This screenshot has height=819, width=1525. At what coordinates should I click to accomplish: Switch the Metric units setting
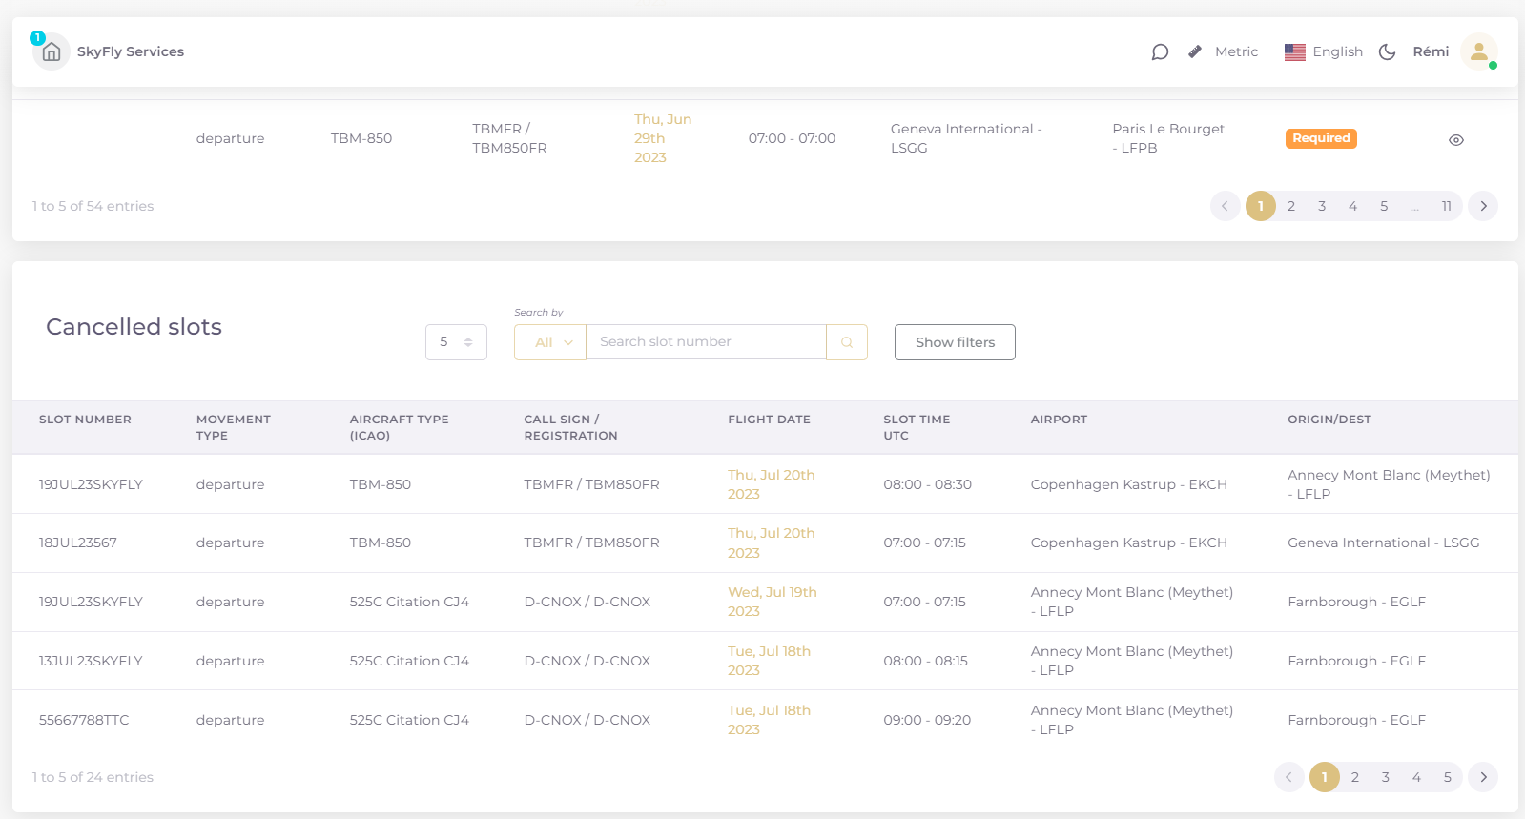point(1236,52)
